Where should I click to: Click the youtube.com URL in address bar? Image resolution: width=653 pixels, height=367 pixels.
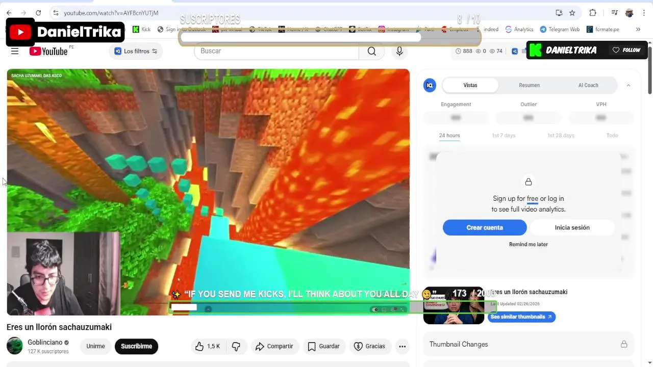111,13
